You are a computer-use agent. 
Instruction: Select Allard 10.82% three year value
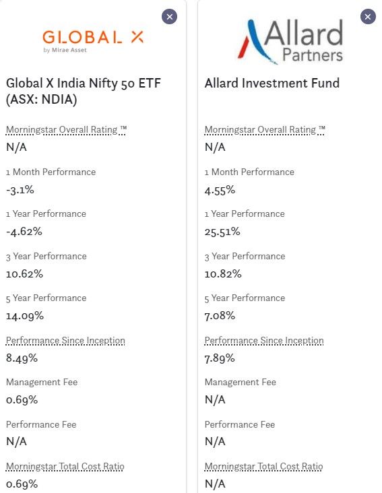click(223, 274)
